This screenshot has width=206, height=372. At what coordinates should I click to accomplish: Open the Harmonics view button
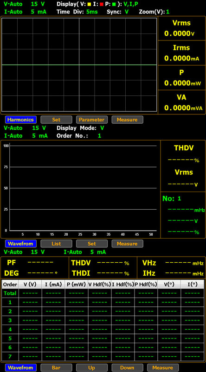click(21, 120)
